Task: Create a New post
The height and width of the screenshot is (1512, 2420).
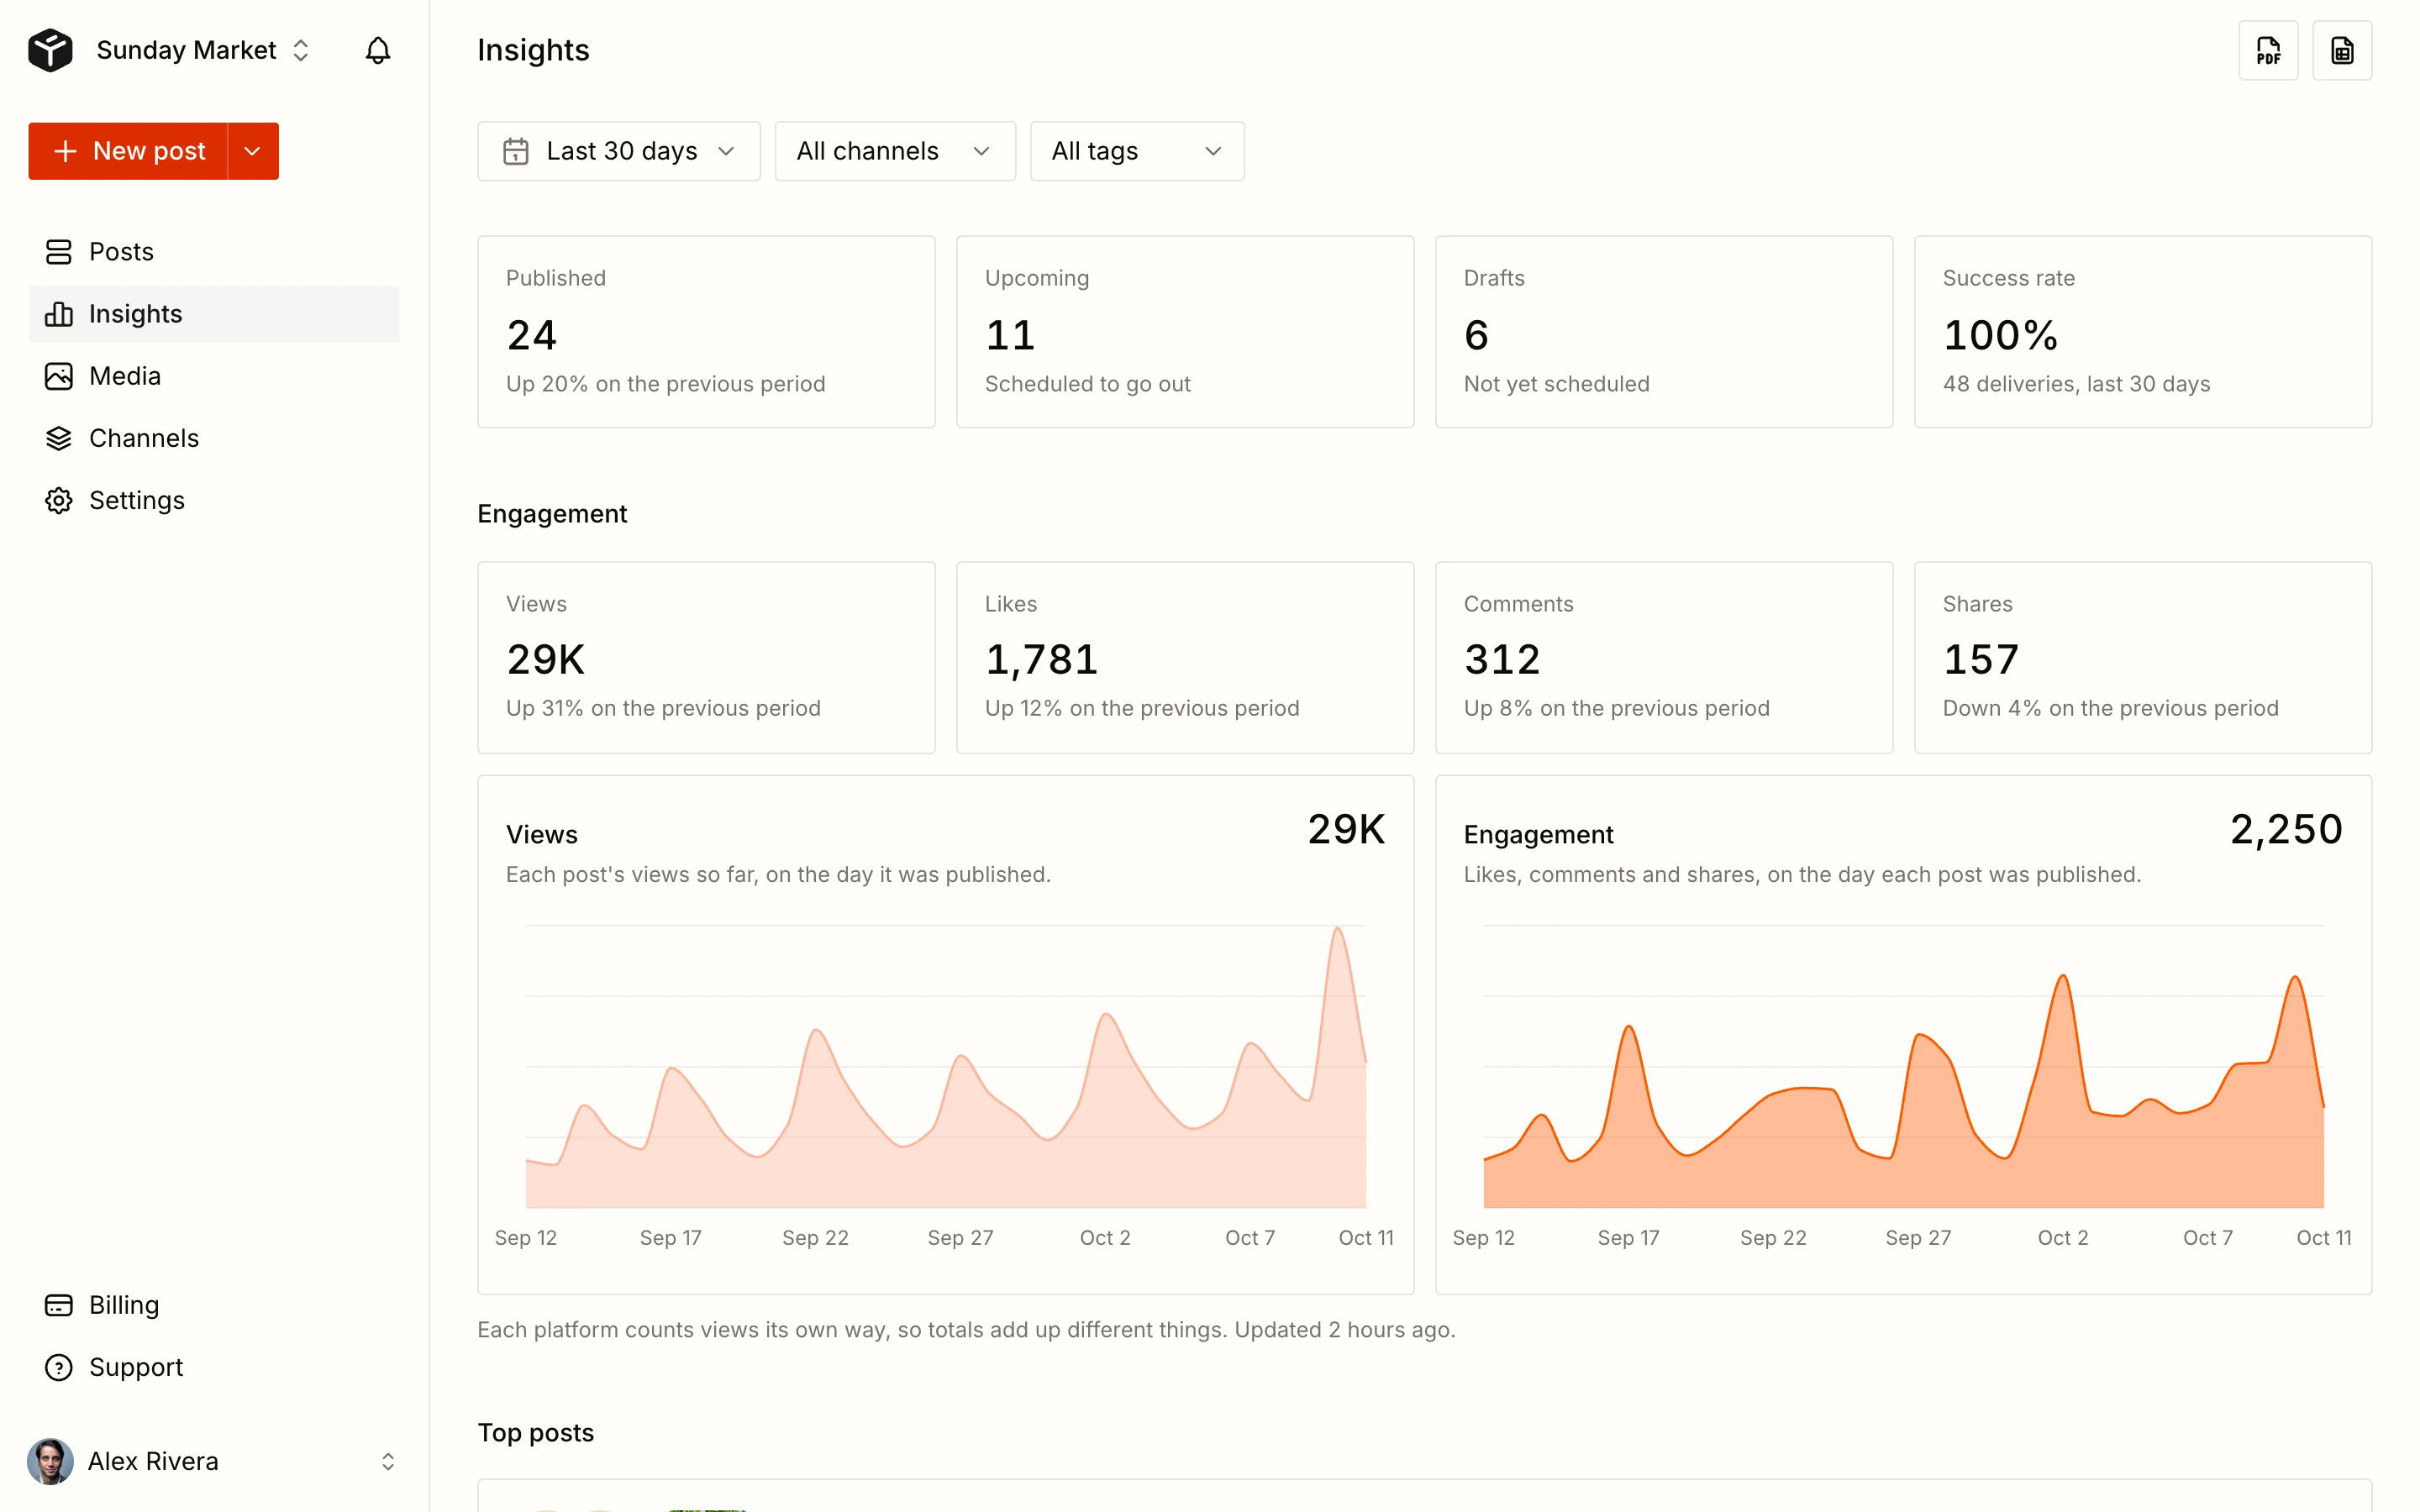Action: tap(128, 151)
